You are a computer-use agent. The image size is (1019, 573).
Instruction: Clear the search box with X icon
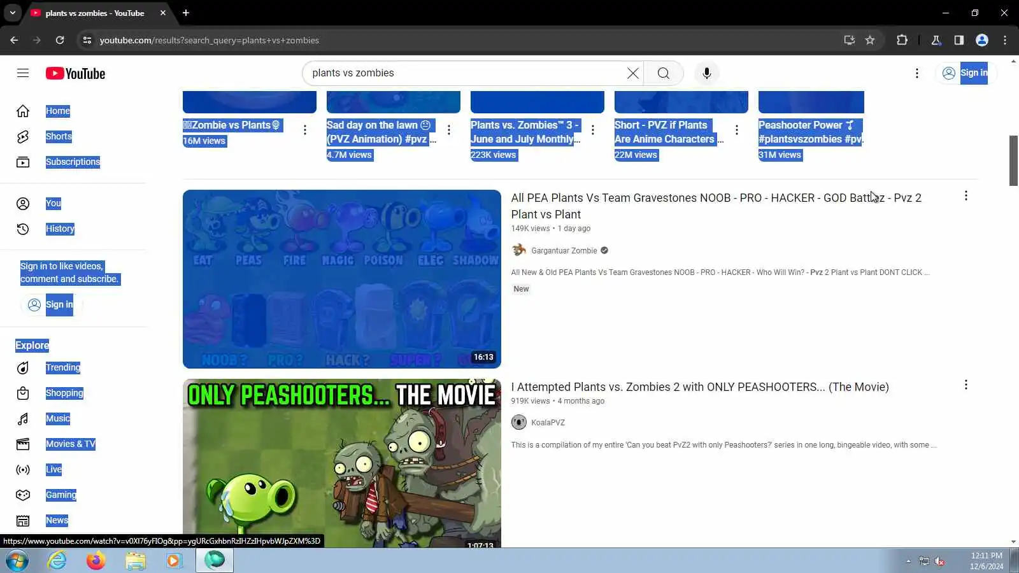[632, 73]
